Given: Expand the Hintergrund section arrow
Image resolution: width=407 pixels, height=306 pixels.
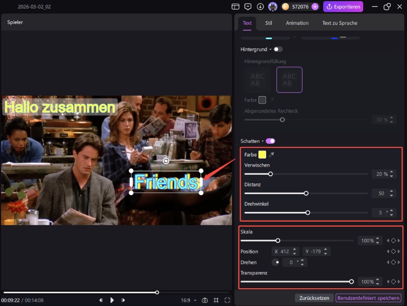Looking at the screenshot, I should coord(270,49).
